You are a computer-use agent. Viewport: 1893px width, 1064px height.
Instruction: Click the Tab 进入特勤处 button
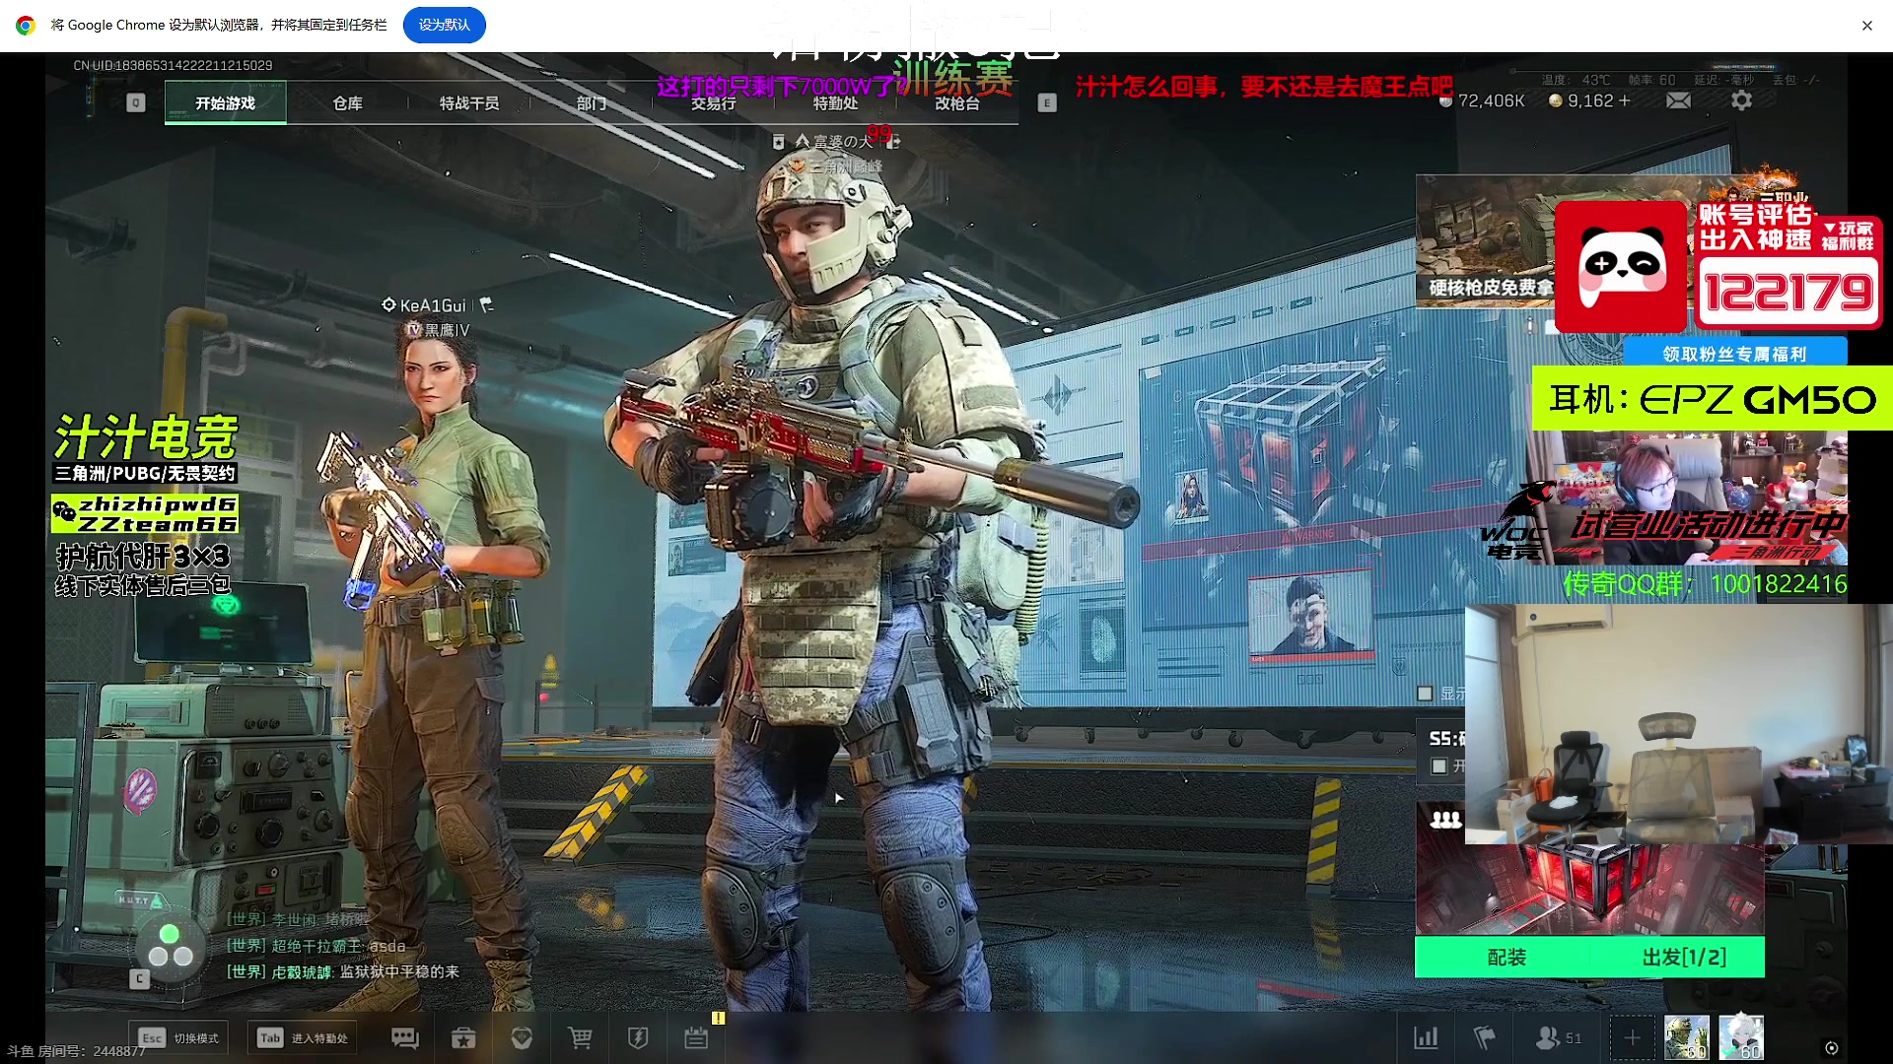pyautogui.click(x=303, y=1038)
